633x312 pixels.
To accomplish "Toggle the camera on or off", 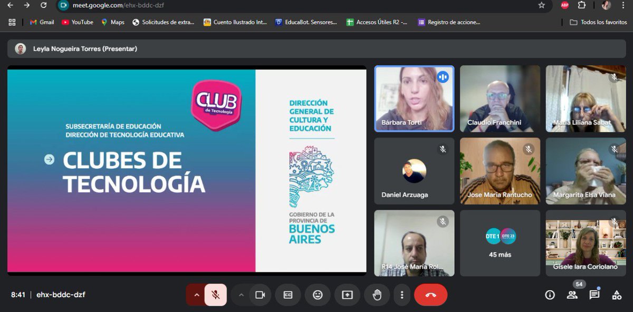I will click(x=260, y=295).
